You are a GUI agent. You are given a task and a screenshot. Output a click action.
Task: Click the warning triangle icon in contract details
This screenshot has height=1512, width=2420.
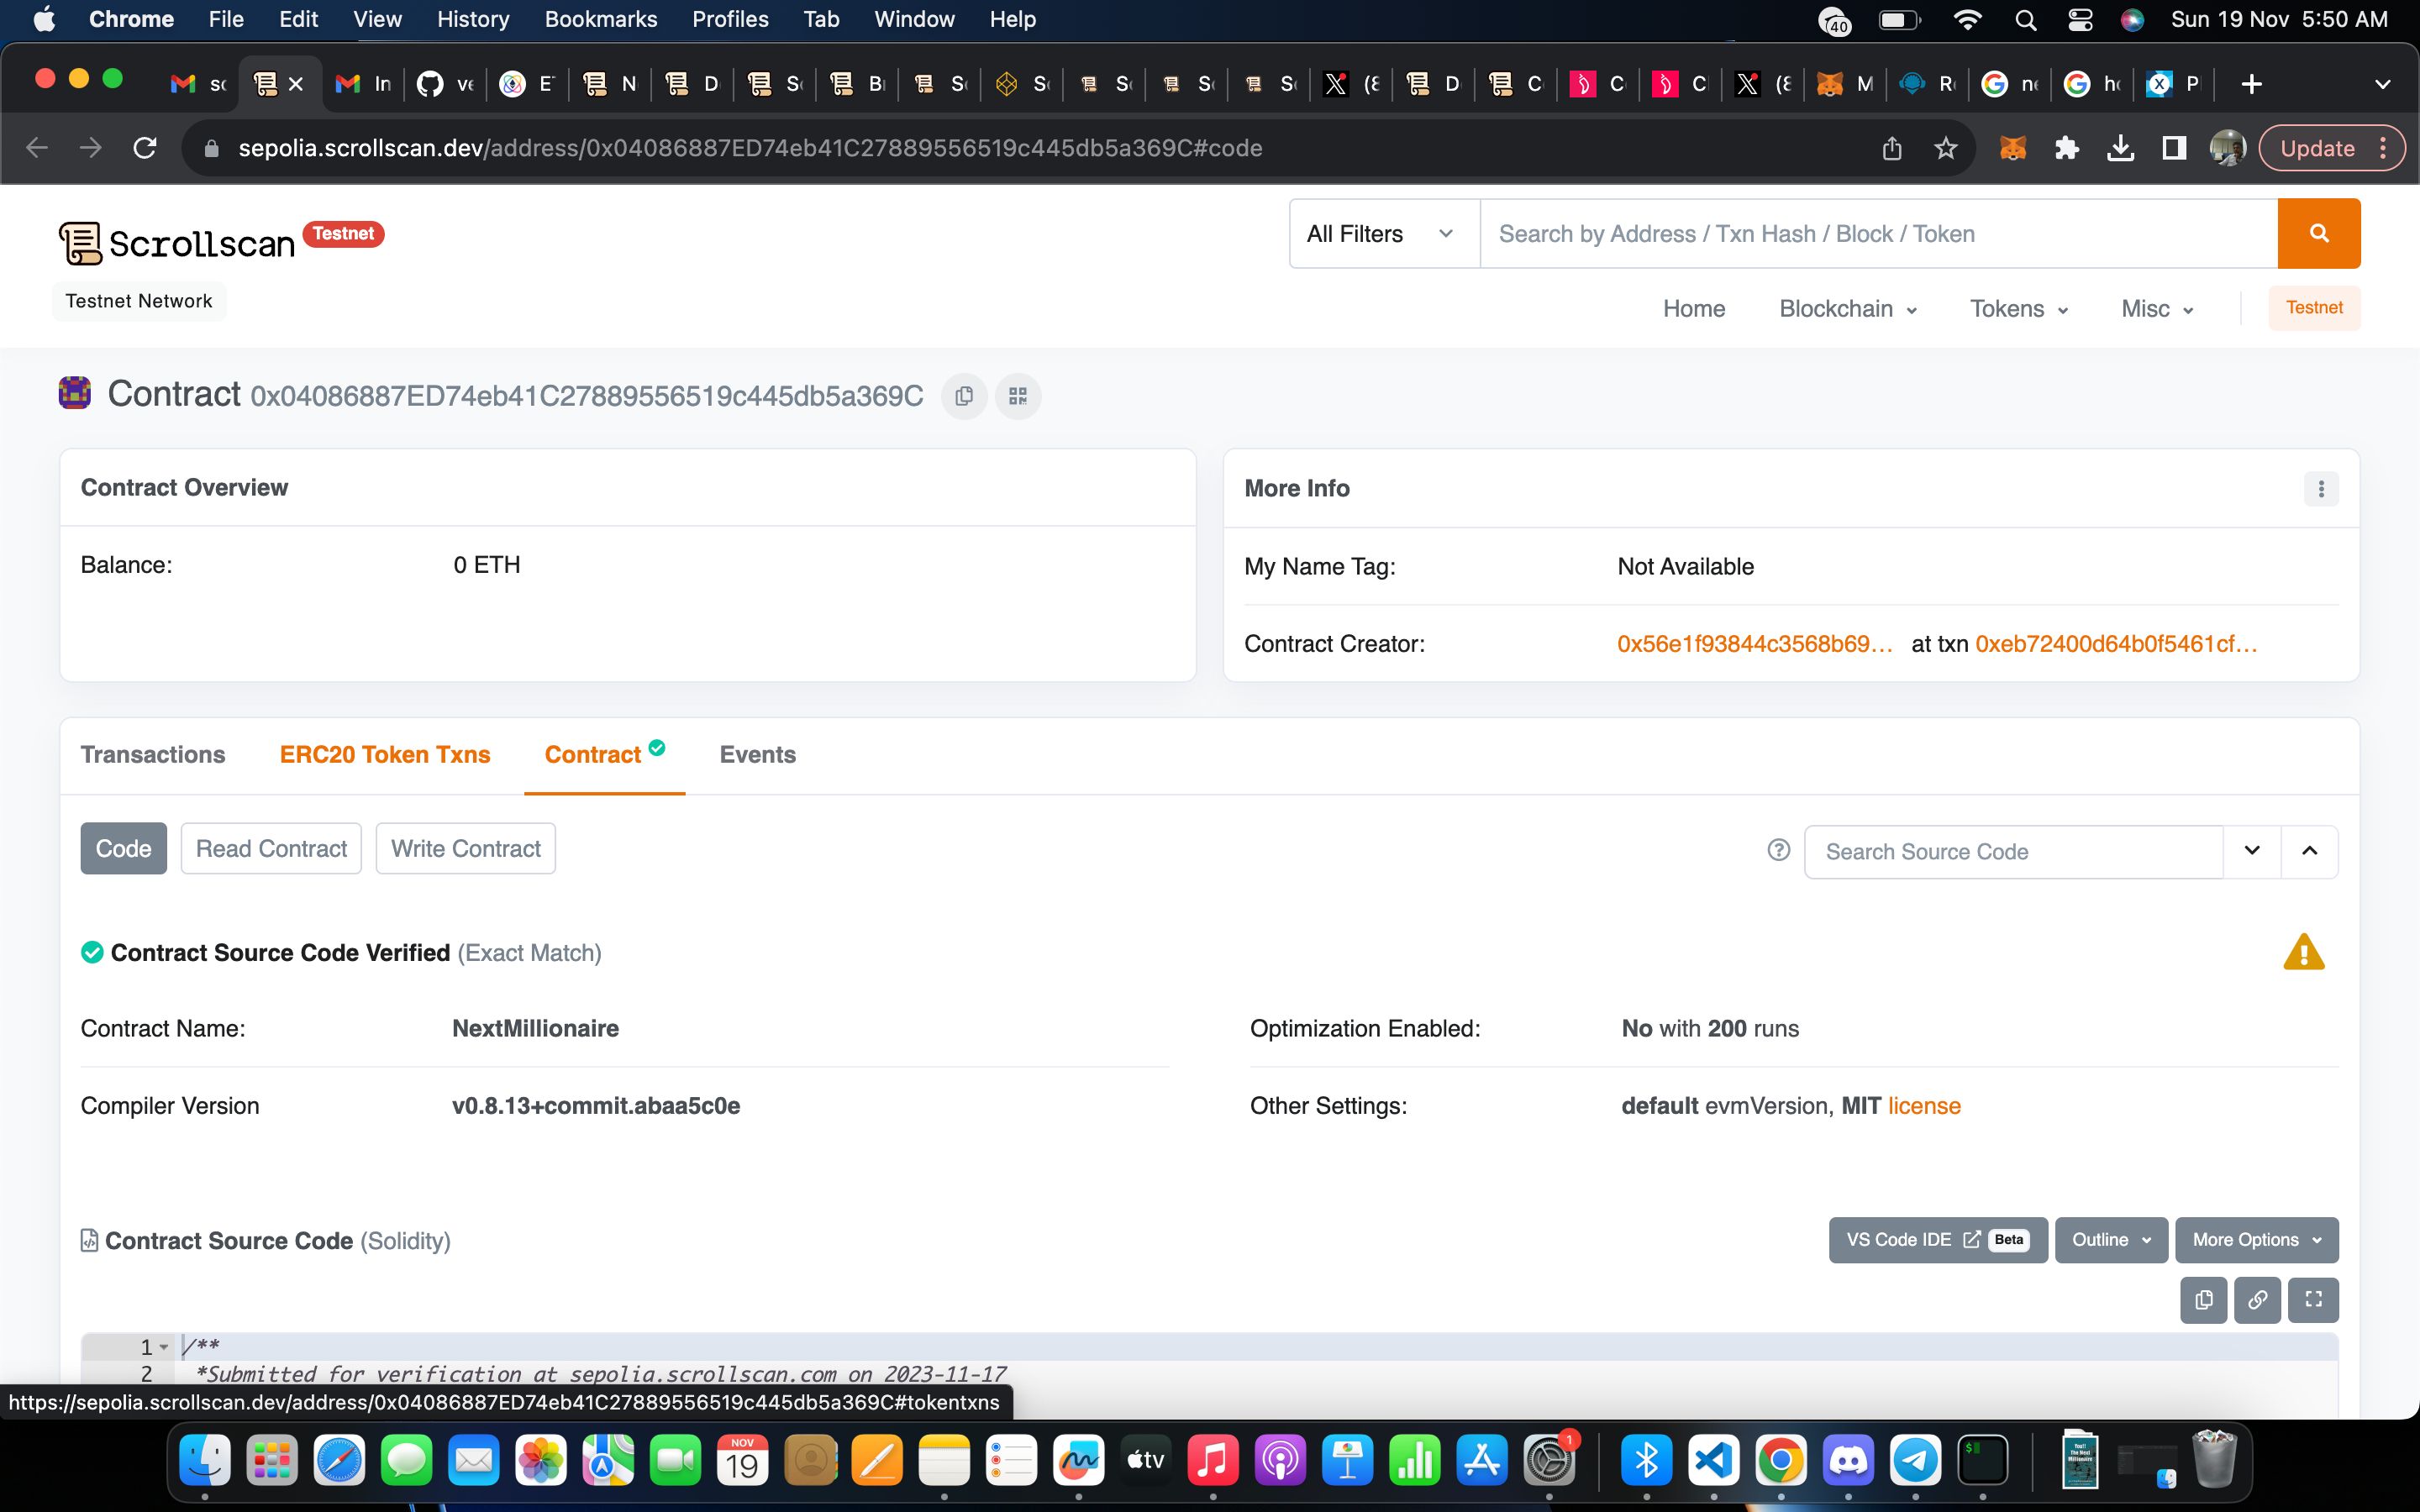[x=2303, y=953]
